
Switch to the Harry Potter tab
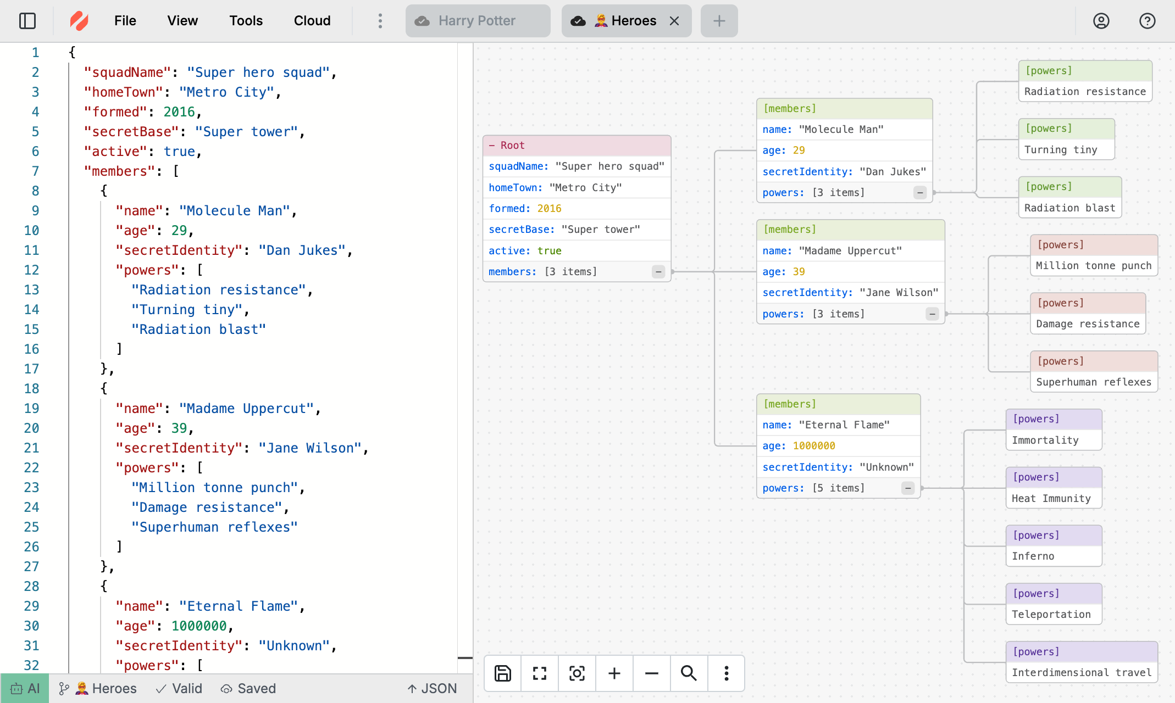click(x=478, y=21)
